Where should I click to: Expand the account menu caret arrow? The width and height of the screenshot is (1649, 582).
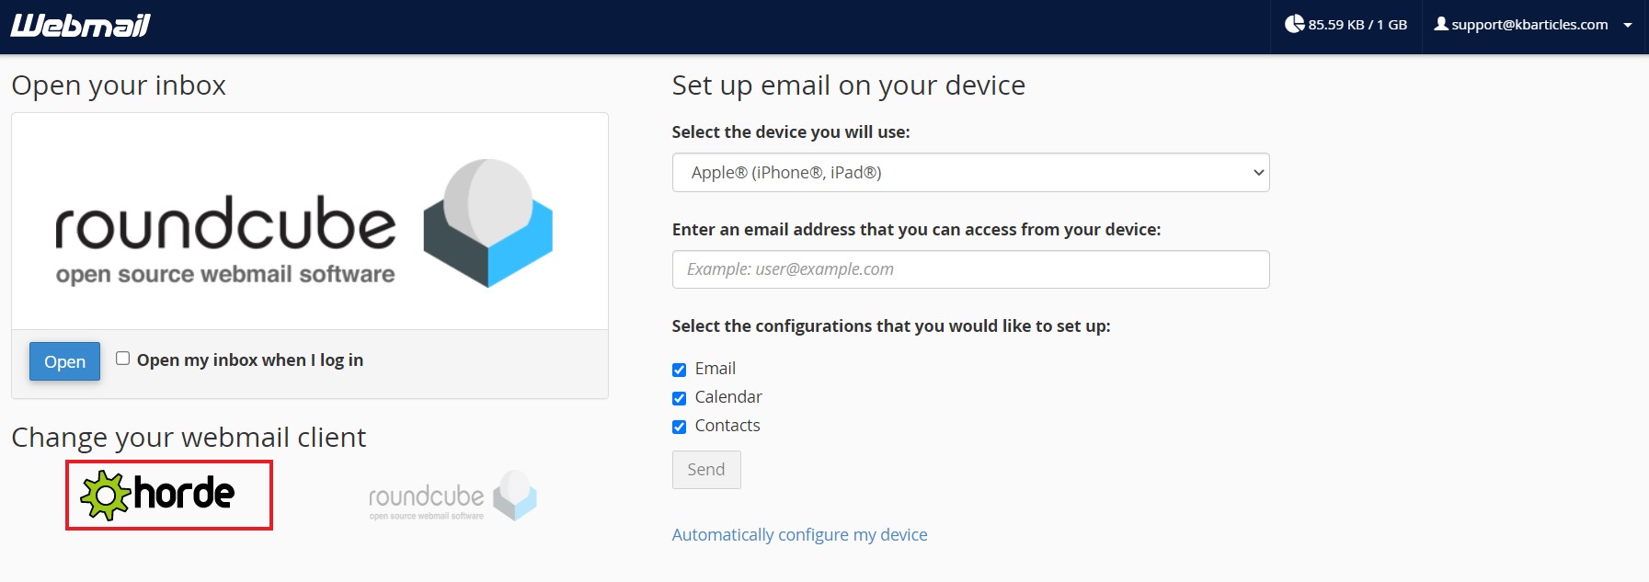(x=1628, y=26)
